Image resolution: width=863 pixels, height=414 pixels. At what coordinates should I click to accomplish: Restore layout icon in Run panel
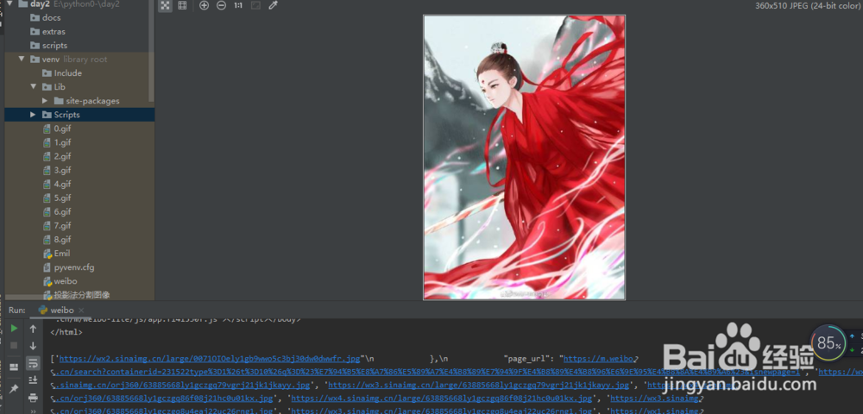(15, 367)
